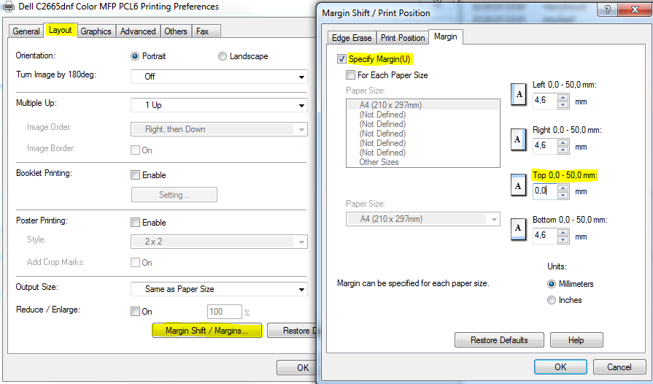Open Multiple Up dropdown
This screenshot has width=653, height=384.
click(x=219, y=105)
